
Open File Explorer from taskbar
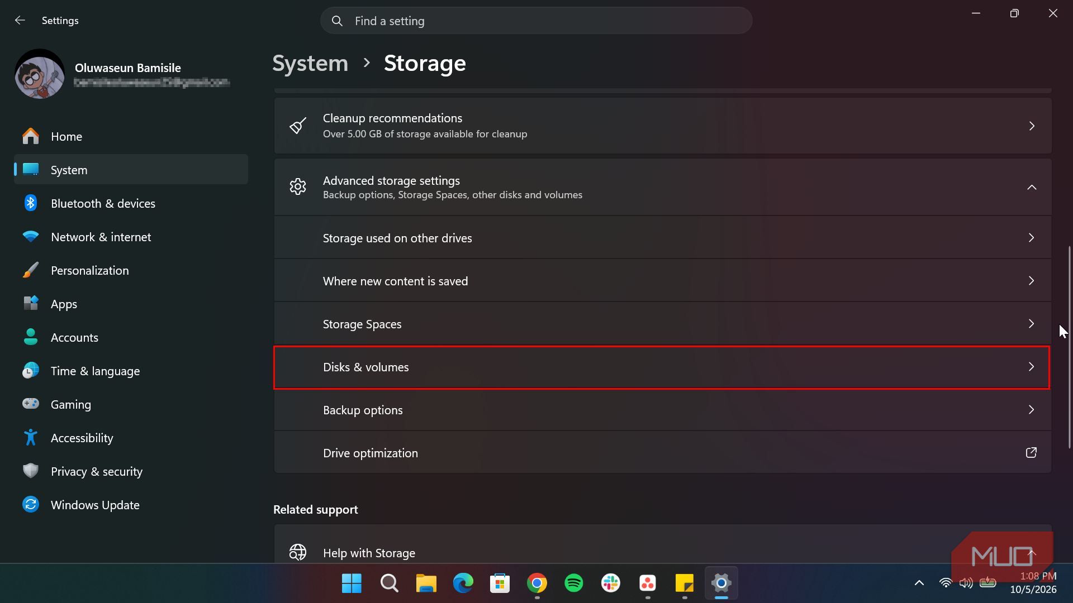click(426, 583)
